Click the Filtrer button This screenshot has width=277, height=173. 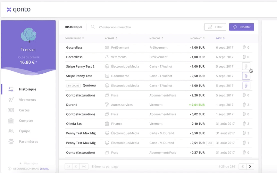(x=215, y=27)
